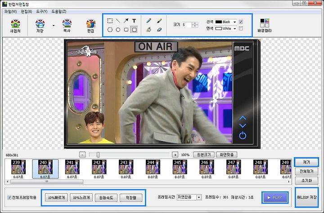Image resolution: width=324 pixels, height=213 pixels.
Task: Select the dashed ellipse selection tool
Action: pos(110,30)
